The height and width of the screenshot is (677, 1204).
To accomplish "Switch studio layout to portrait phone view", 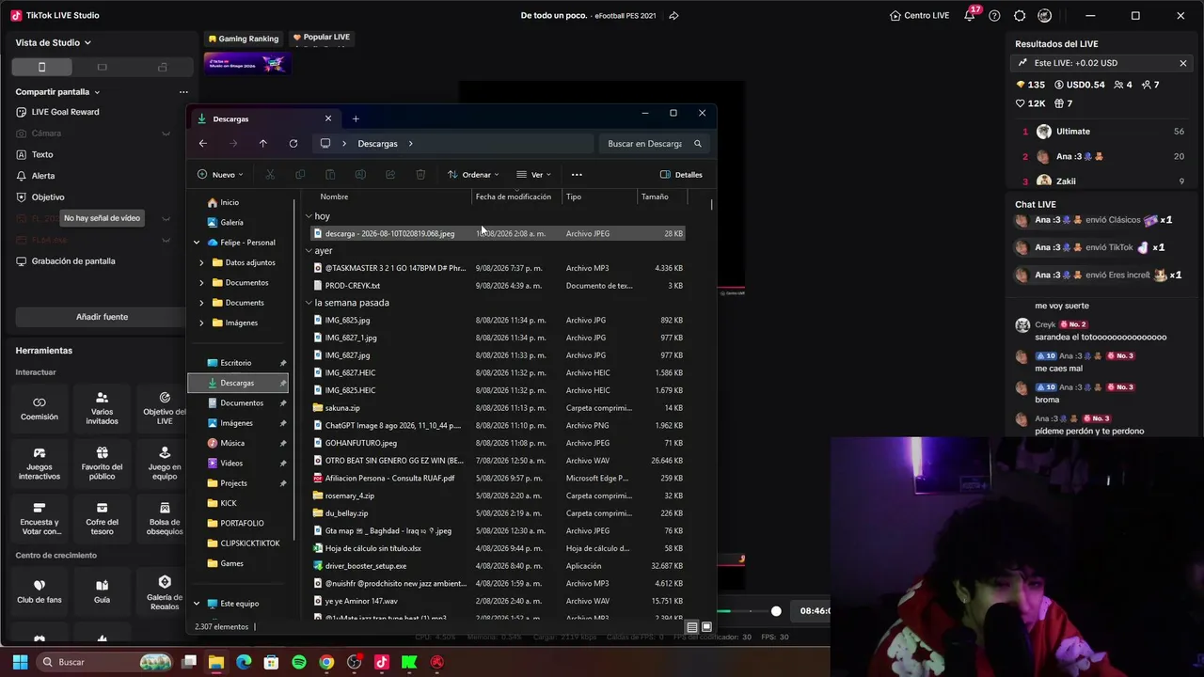I will click(41, 67).
